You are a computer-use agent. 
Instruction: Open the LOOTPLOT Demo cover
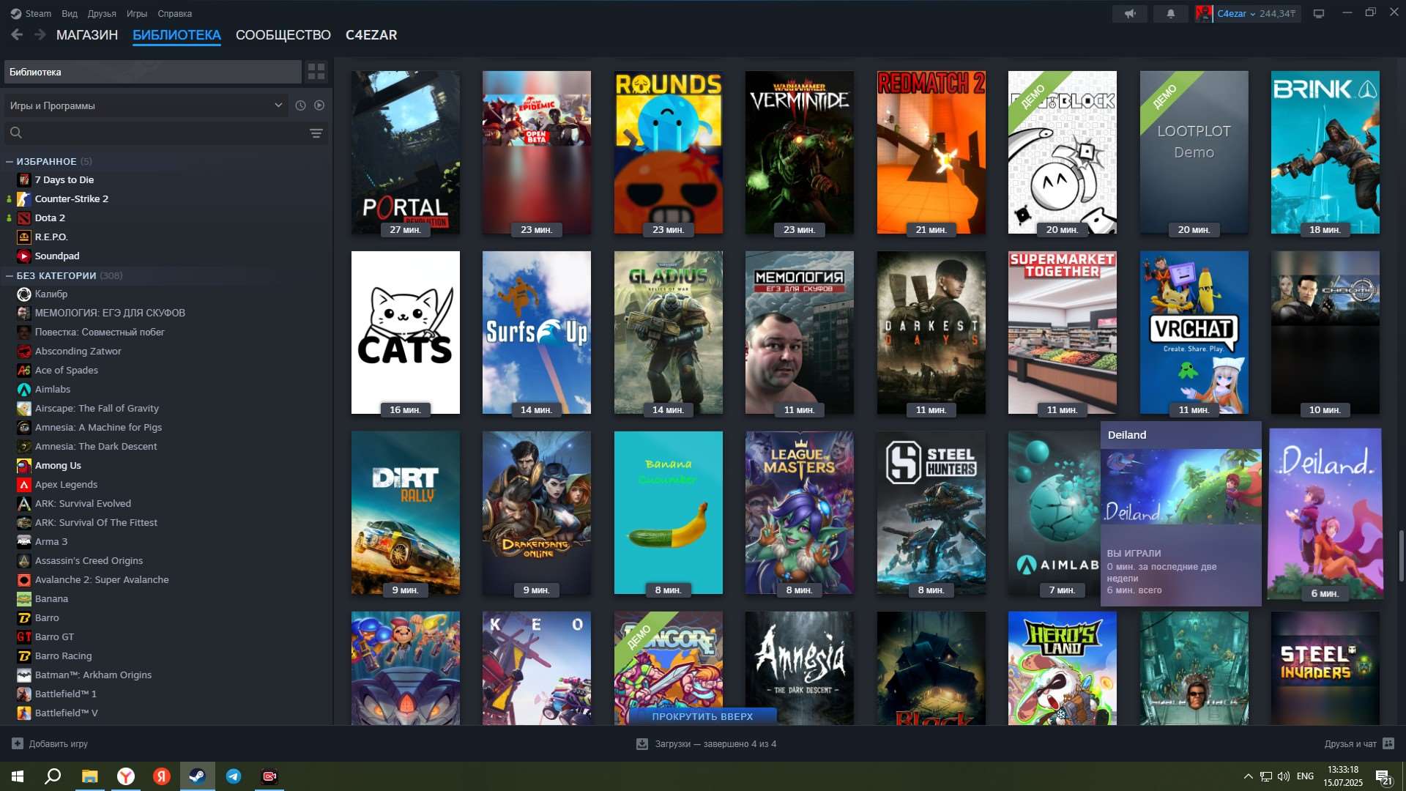point(1194,152)
